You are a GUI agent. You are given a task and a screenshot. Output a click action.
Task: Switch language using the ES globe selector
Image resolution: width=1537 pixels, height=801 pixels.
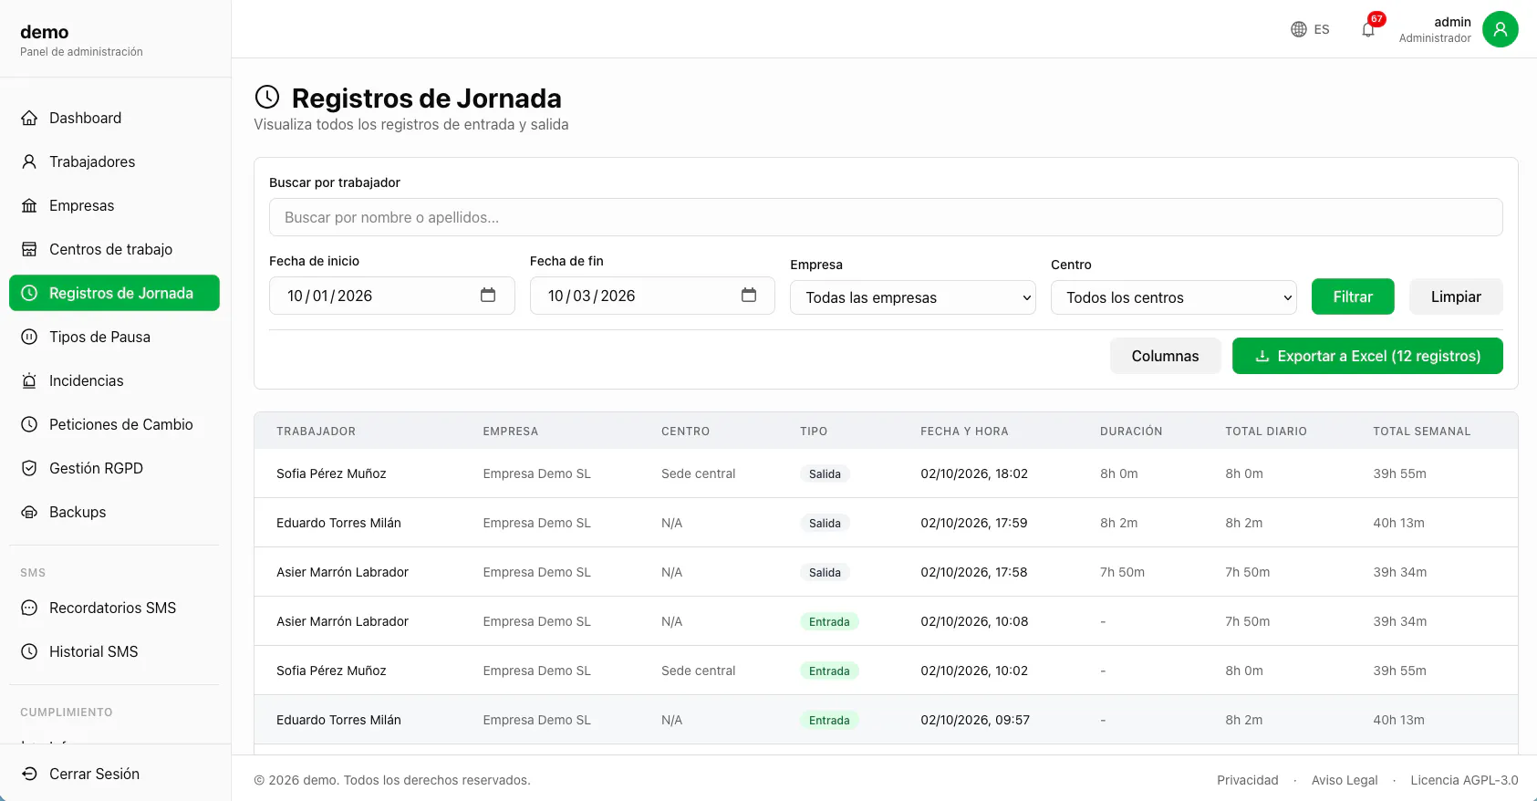1310,29
